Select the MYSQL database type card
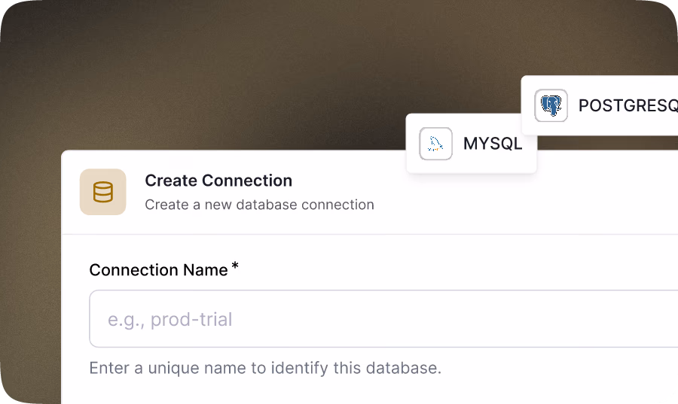 tap(472, 143)
